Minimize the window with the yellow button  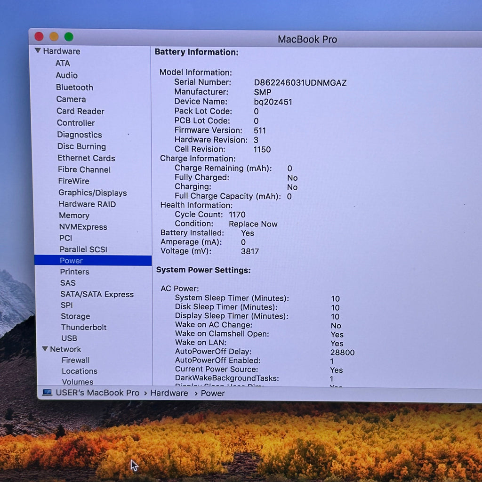pyautogui.click(x=54, y=37)
